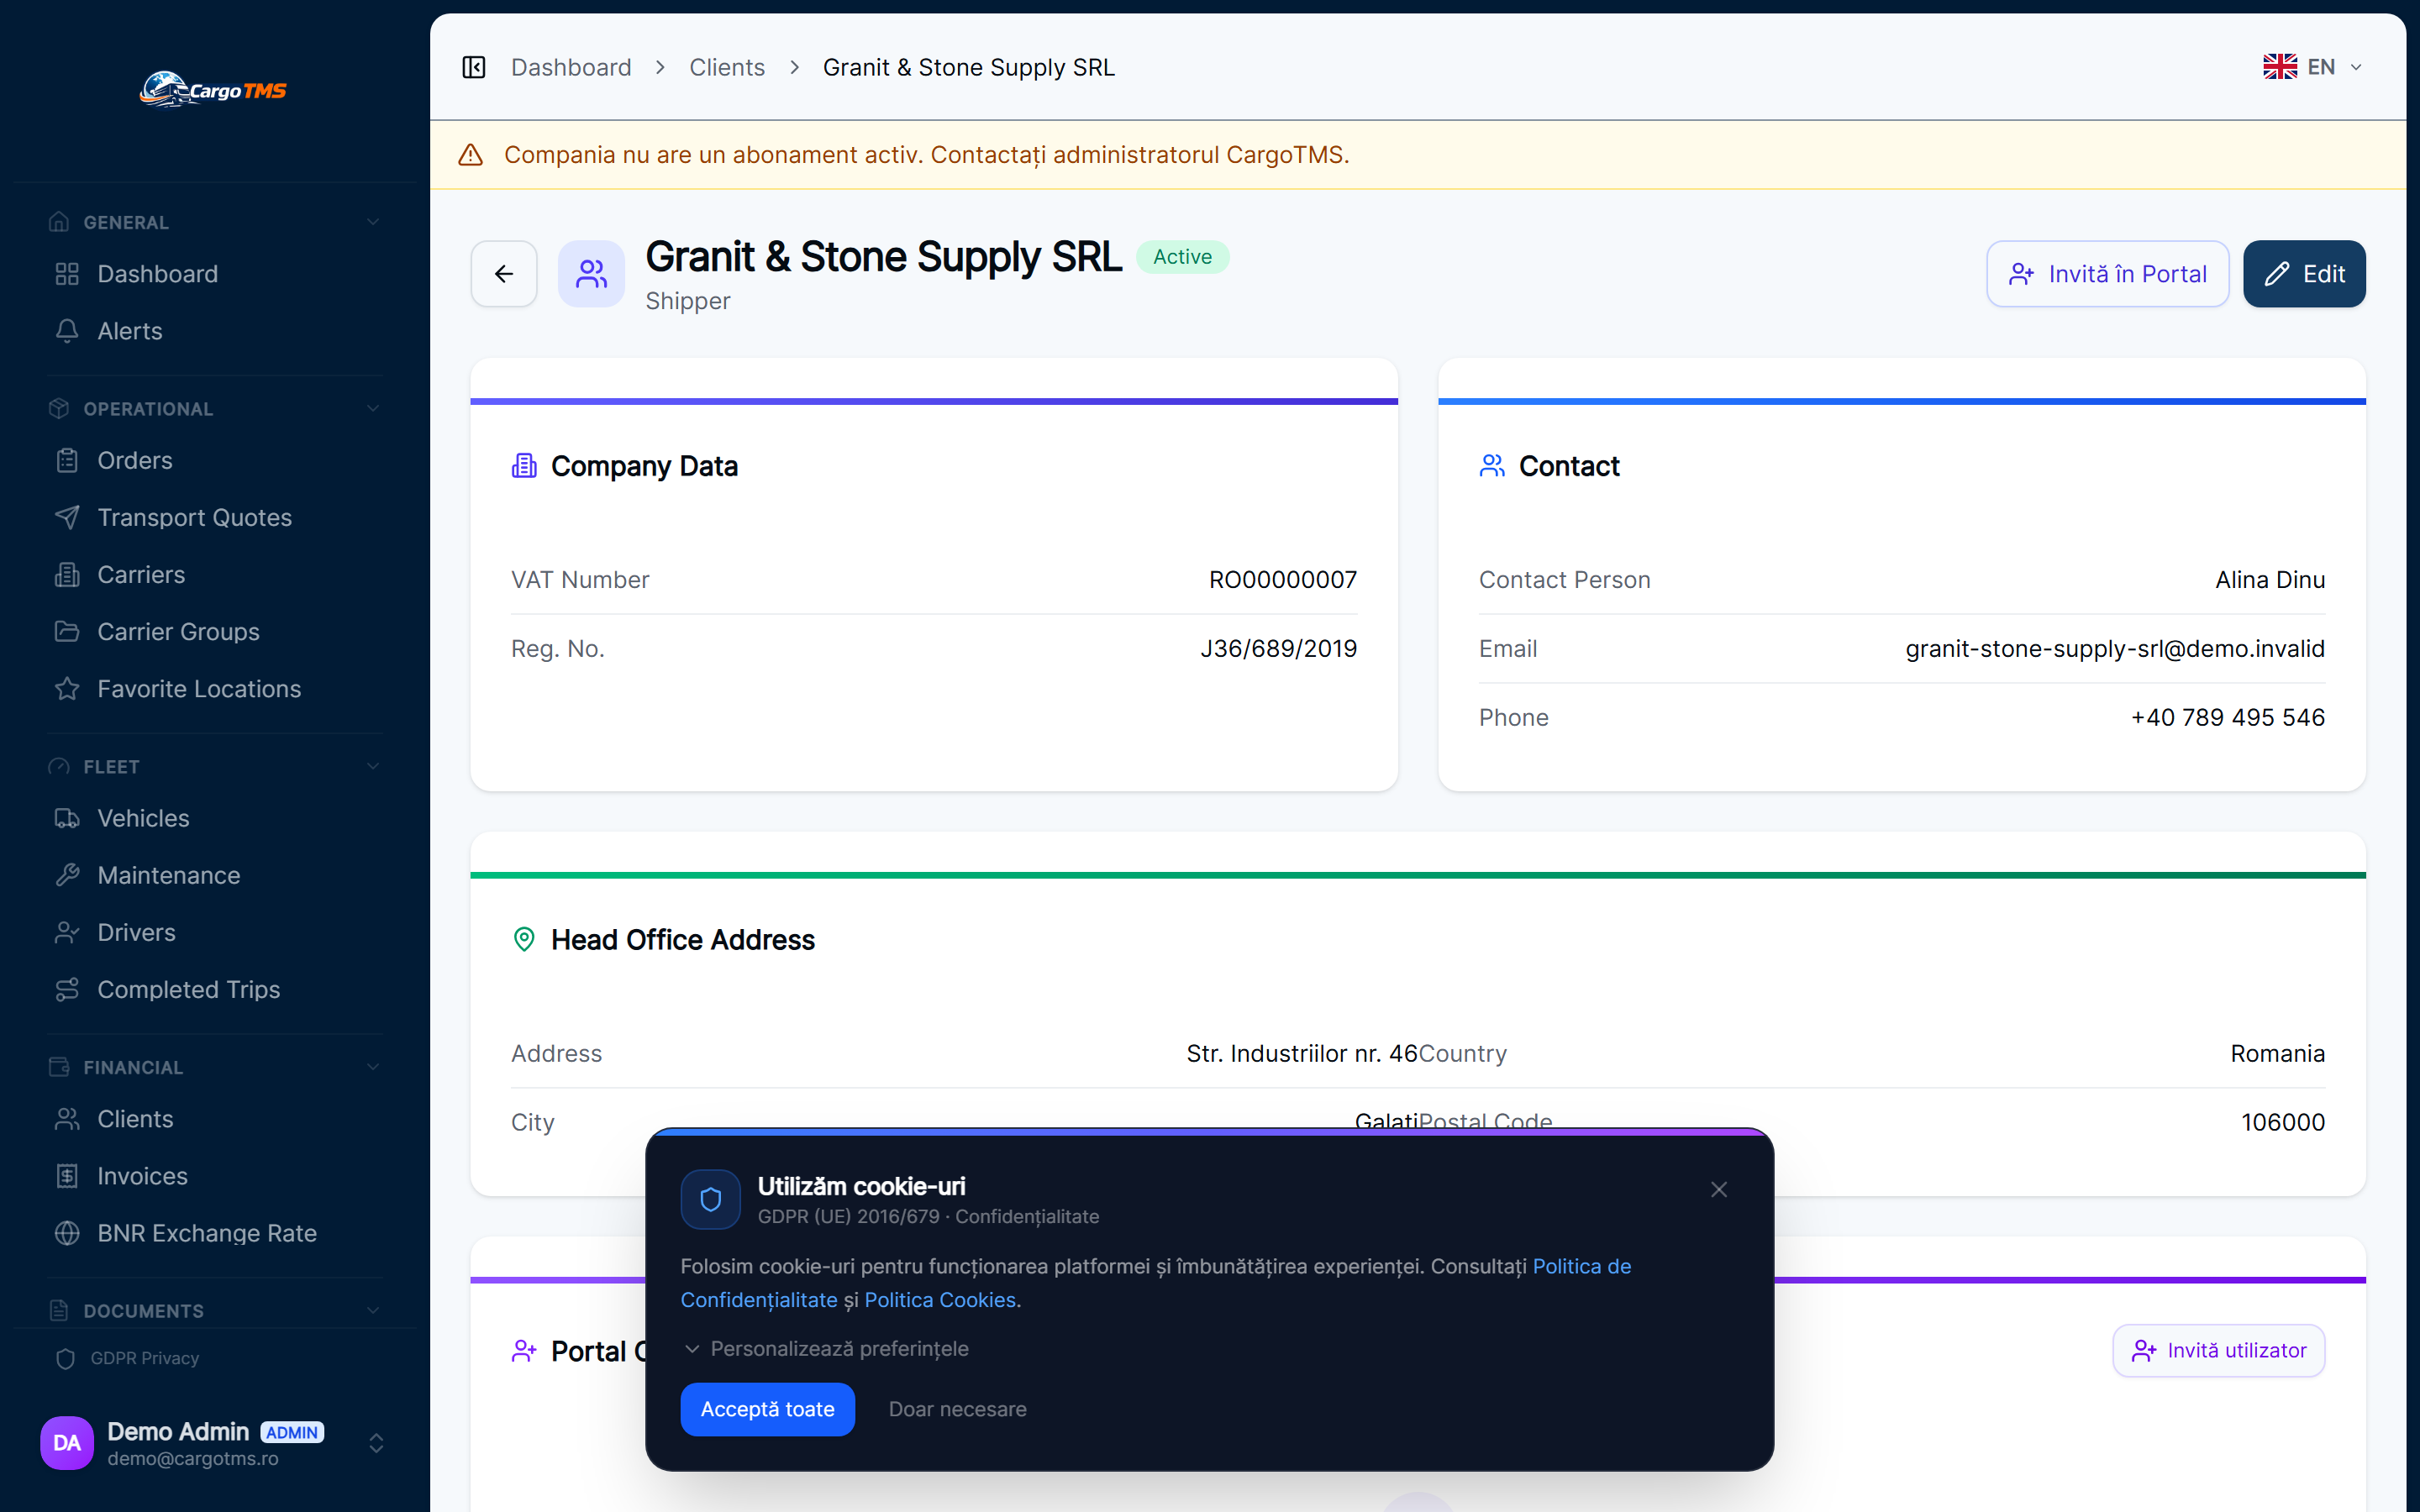Open Politica Cookies link

click(x=940, y=1299)
